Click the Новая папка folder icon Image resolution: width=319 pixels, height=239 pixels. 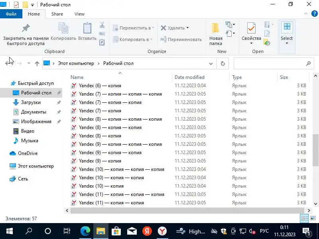click(x=215, y=28)
